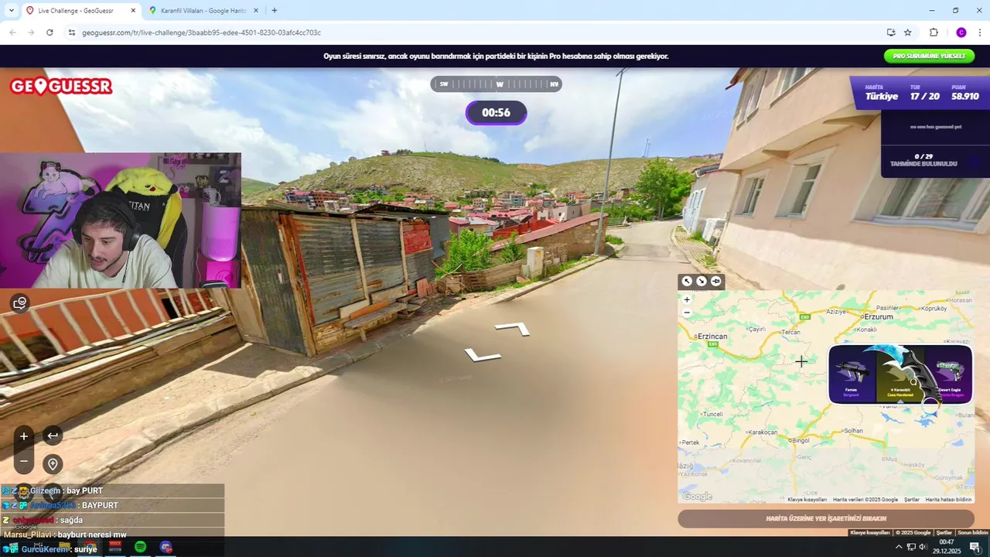The height and width of the screenshot is (557, 990).
Task: Open the network icon in system tray
Action: tap(912, 547)
